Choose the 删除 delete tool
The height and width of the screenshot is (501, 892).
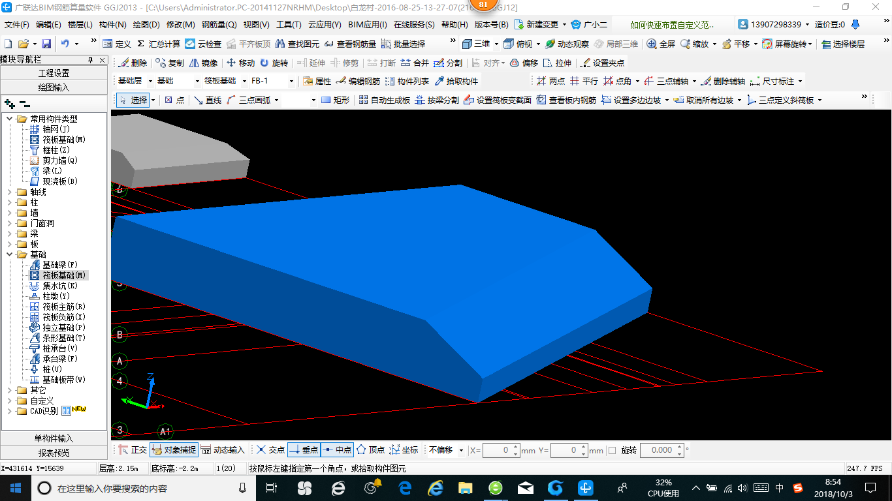click(133, 63)
